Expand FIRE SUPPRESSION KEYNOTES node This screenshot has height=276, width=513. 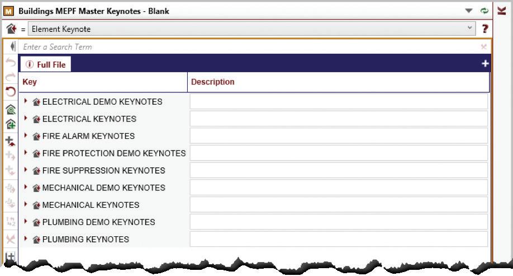coord(26,170)
